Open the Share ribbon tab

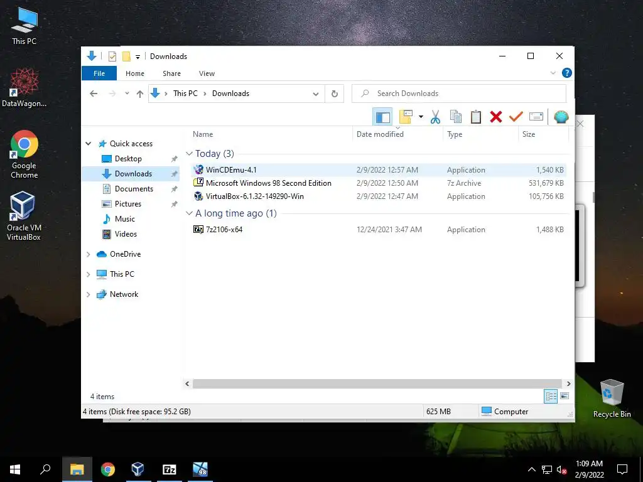point(171,73)
